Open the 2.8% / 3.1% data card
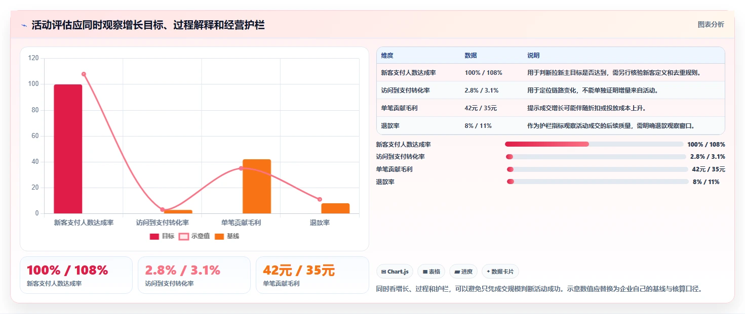Viewport: 745px width, 314px height. tap(194, 275)
